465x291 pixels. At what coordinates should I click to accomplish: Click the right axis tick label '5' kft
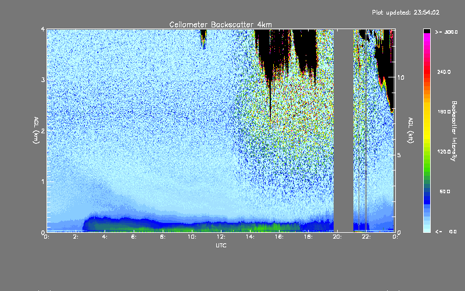coord(399,155)
